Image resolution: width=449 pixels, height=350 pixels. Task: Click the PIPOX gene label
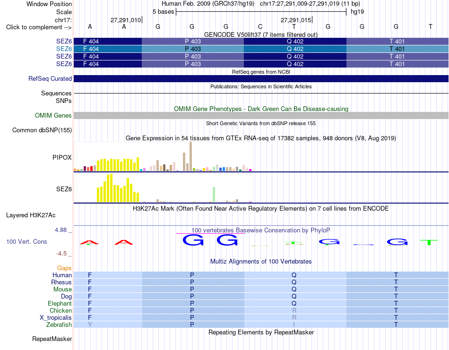(x=62, y=157)
